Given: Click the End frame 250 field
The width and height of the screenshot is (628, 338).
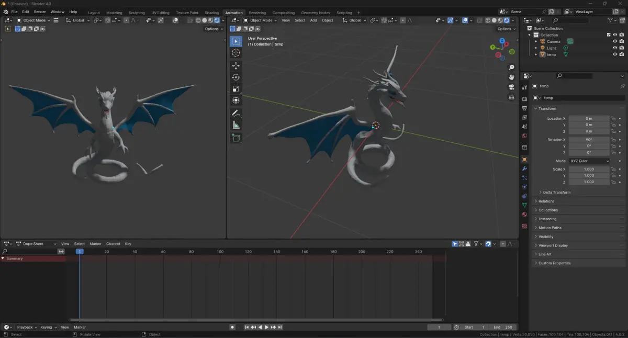Looking at the screenshot, I should point(503,327).
